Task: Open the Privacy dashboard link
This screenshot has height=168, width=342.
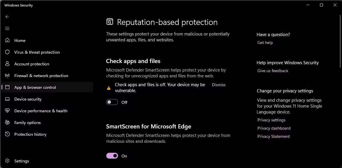Action: coord(274,128)
